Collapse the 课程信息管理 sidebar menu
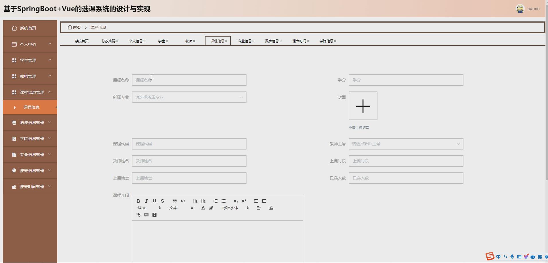 (30, 92)
